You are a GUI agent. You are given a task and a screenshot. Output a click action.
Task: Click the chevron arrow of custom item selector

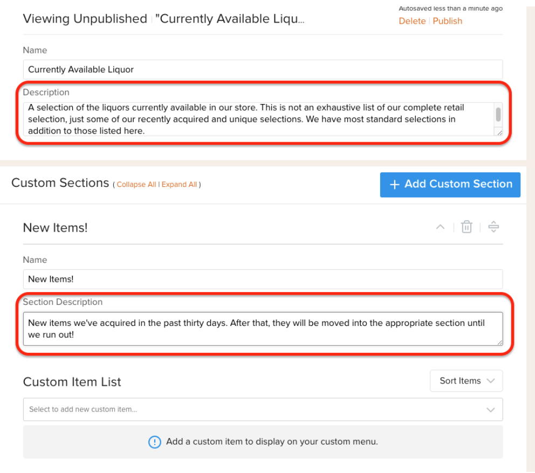point(490,410)
